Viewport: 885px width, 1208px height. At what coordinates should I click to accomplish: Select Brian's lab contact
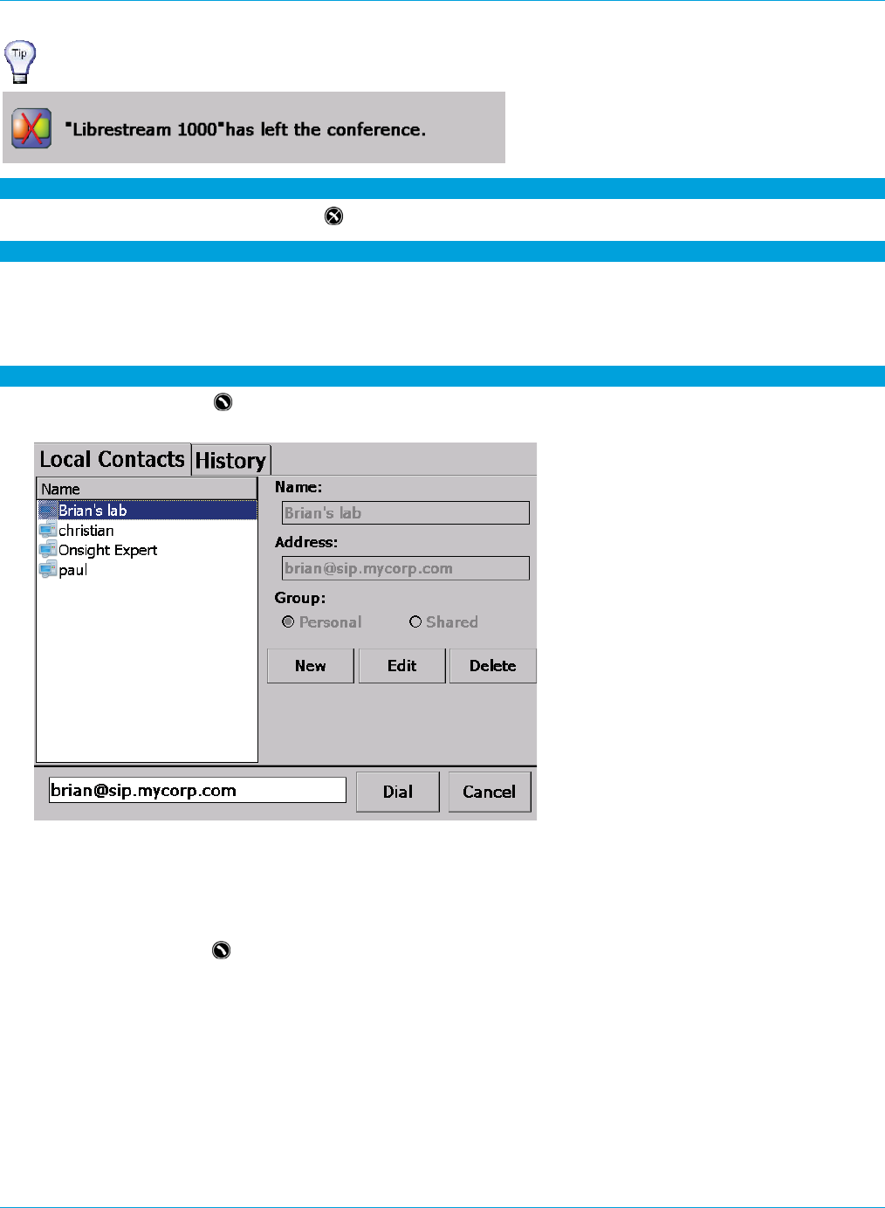147,511
